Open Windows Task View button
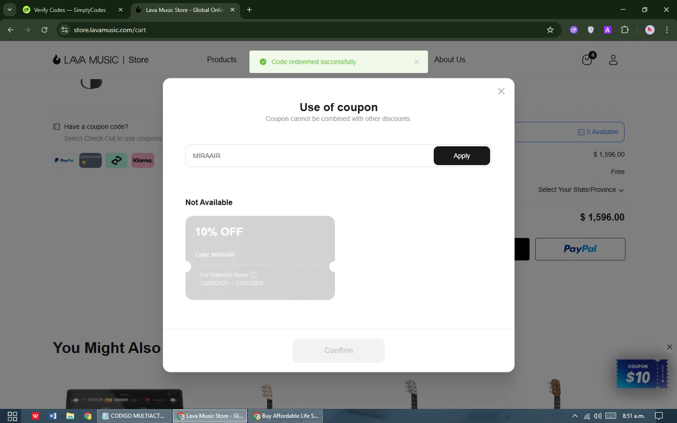This screenshot has height=423, width=677. 12,416
